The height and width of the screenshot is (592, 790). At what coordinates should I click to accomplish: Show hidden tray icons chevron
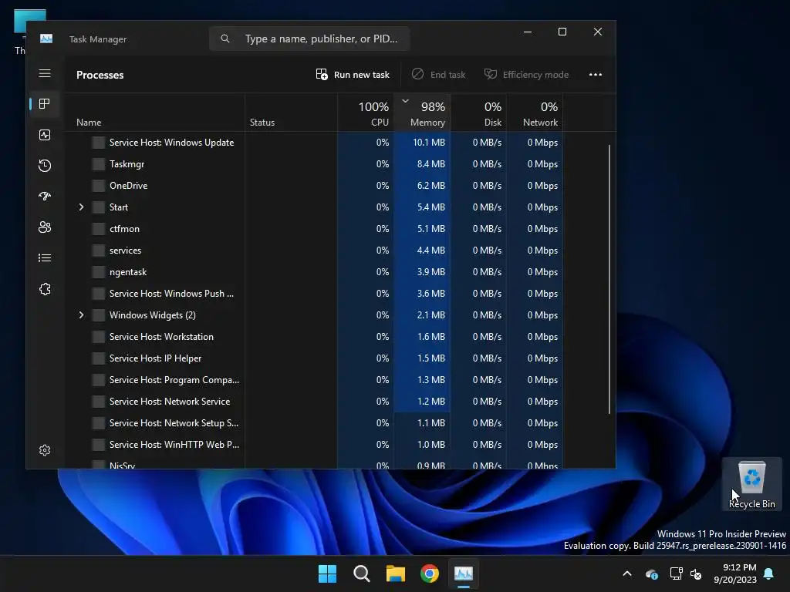coord(627,573)
